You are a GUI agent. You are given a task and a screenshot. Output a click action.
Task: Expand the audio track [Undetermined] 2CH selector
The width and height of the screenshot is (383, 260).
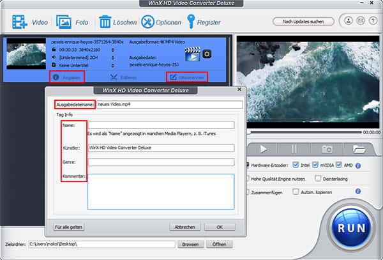113,57
